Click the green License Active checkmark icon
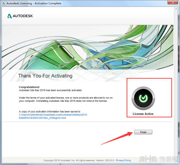 point(143,98)
